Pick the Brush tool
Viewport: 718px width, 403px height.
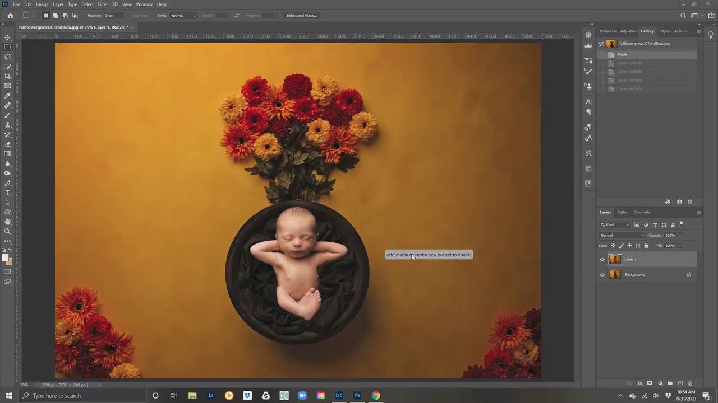click(8, 115)
